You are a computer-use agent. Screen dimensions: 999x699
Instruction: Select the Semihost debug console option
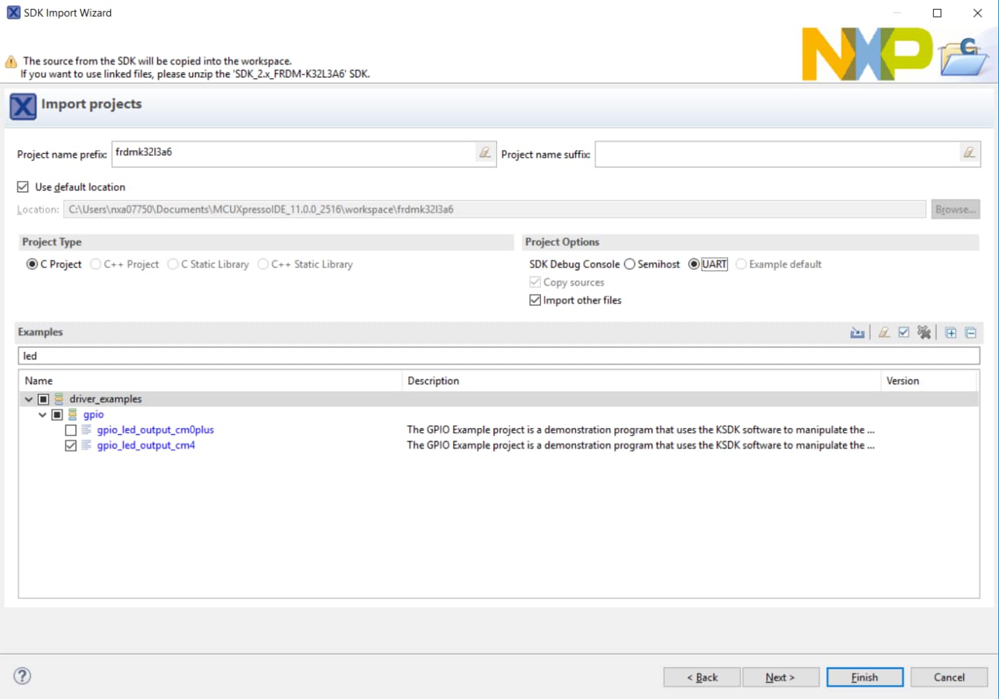tap(630, 264)
